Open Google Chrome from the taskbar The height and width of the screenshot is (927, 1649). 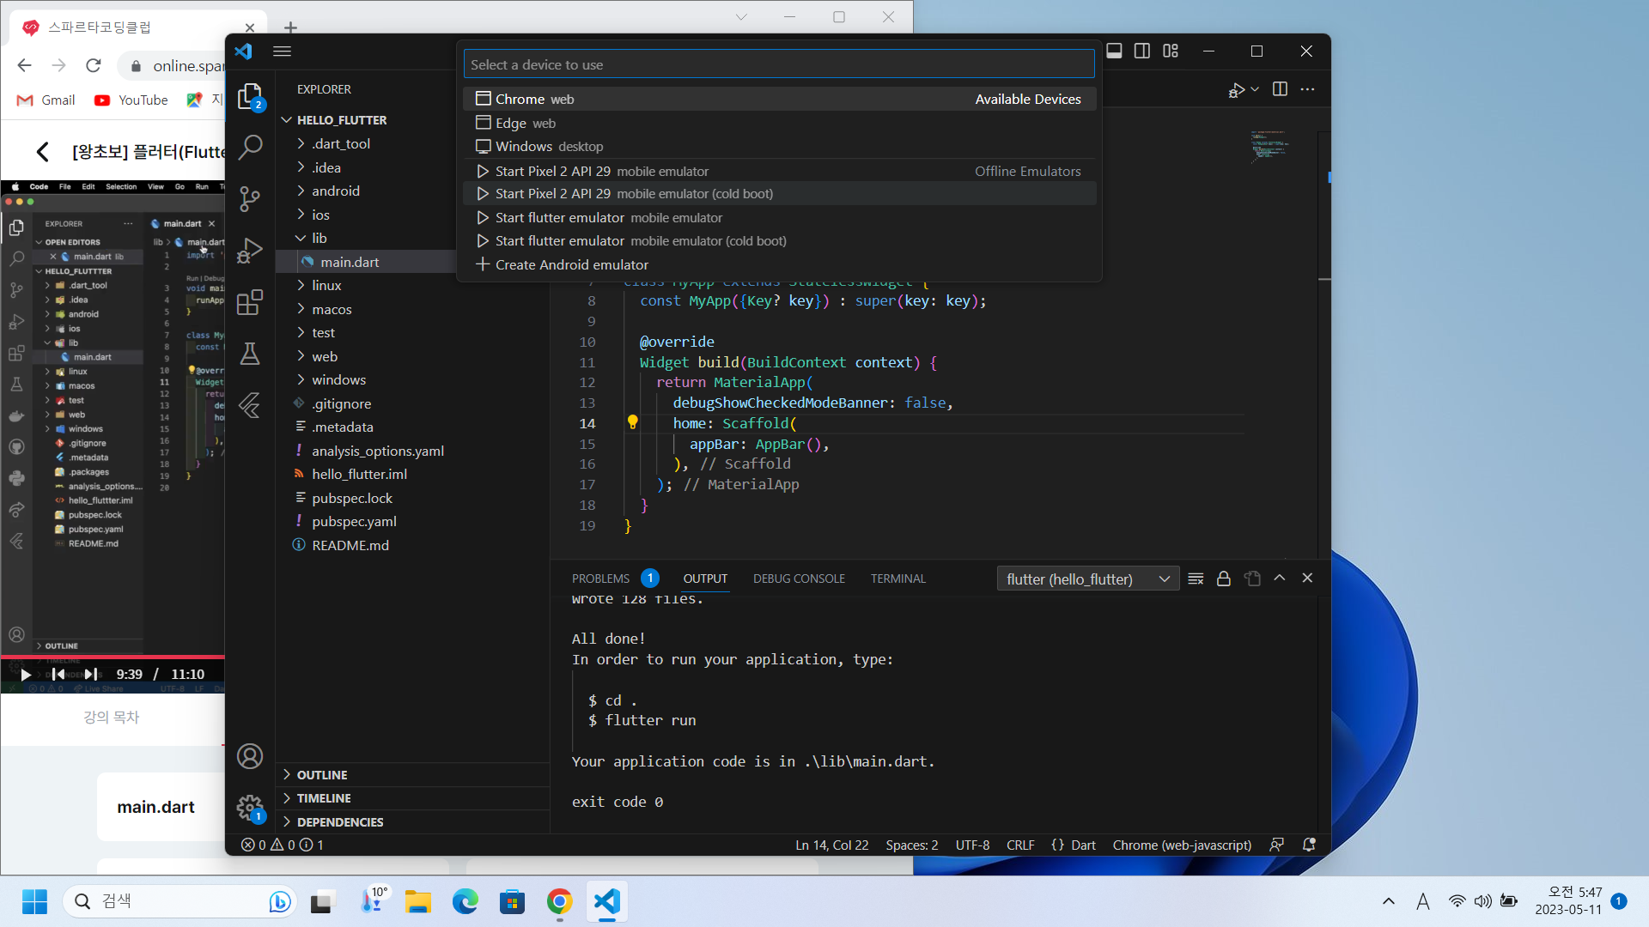559,902
